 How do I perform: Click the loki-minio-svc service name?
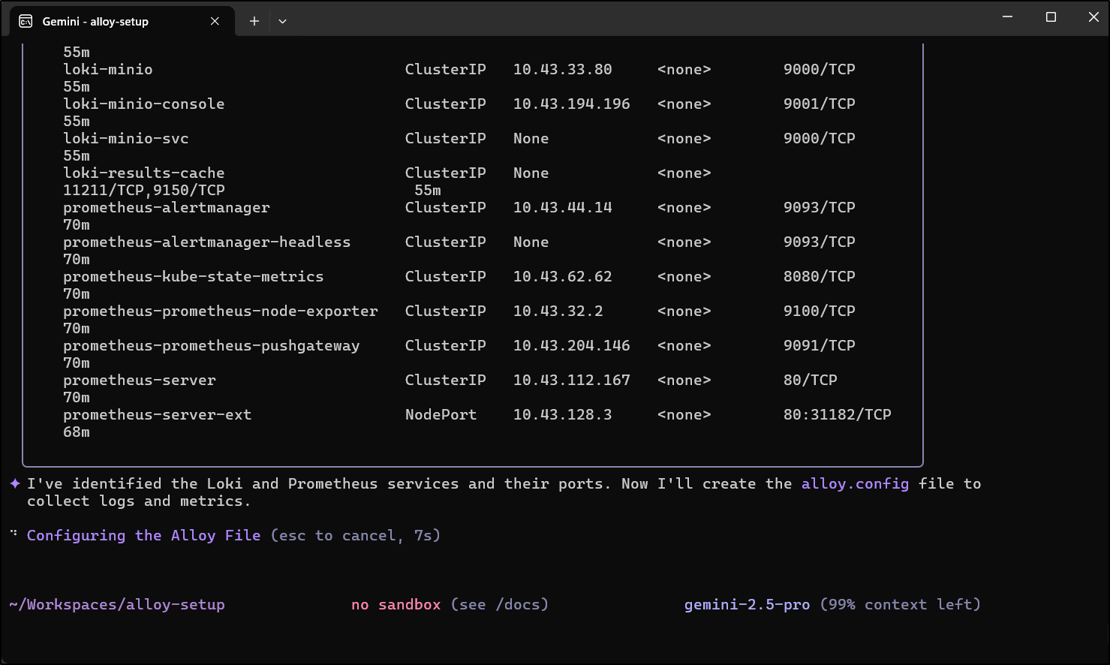[126, 139]
